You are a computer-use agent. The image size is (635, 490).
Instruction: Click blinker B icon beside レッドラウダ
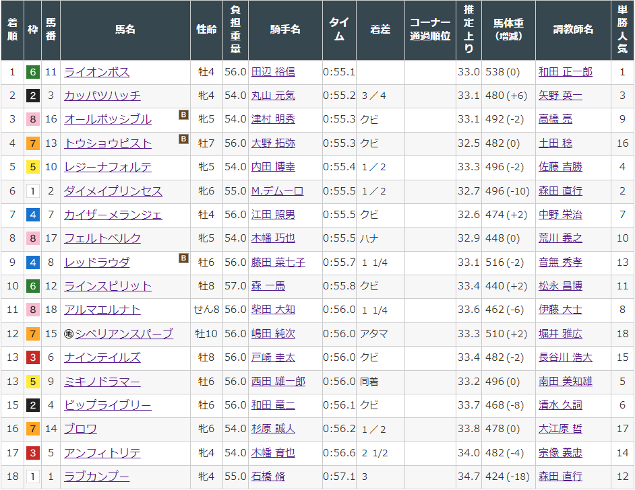coord(183,258)
